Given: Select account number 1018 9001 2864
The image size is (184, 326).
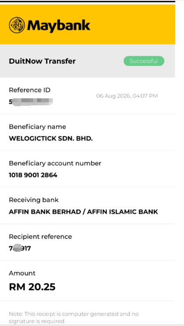Looking at the screenshot, I should [33, 175].
